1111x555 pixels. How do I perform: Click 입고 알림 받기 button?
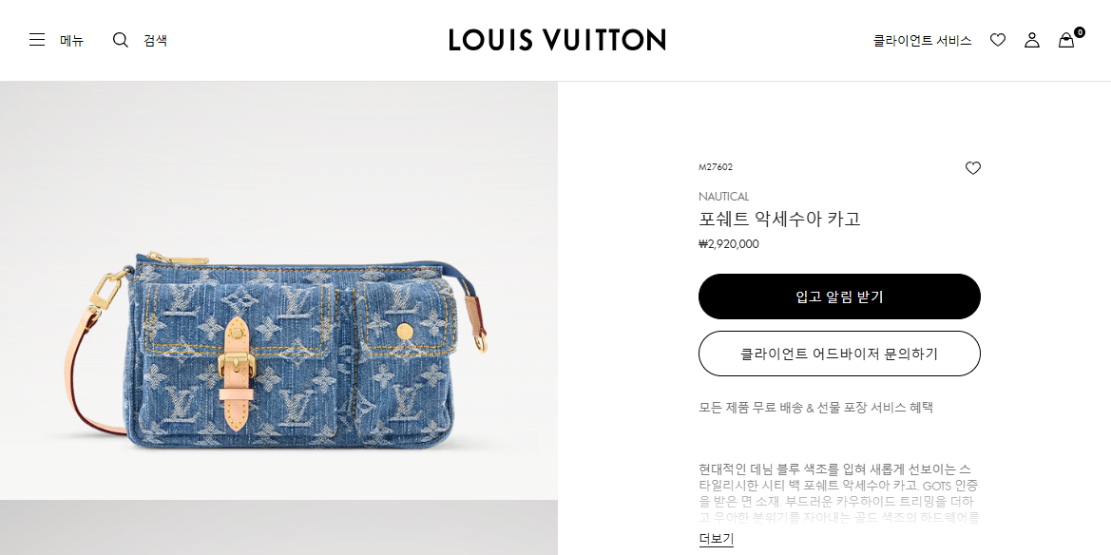pos(839,297)
